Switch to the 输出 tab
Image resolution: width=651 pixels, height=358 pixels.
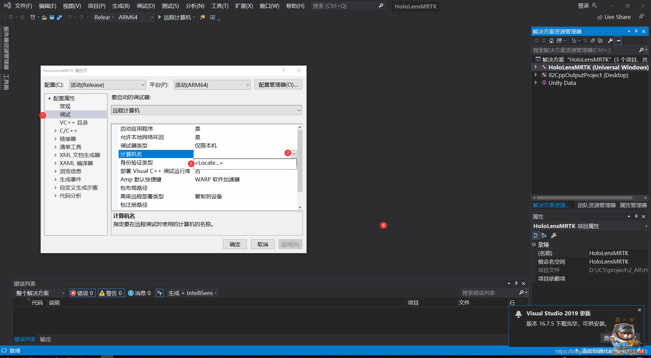point(45,339)
